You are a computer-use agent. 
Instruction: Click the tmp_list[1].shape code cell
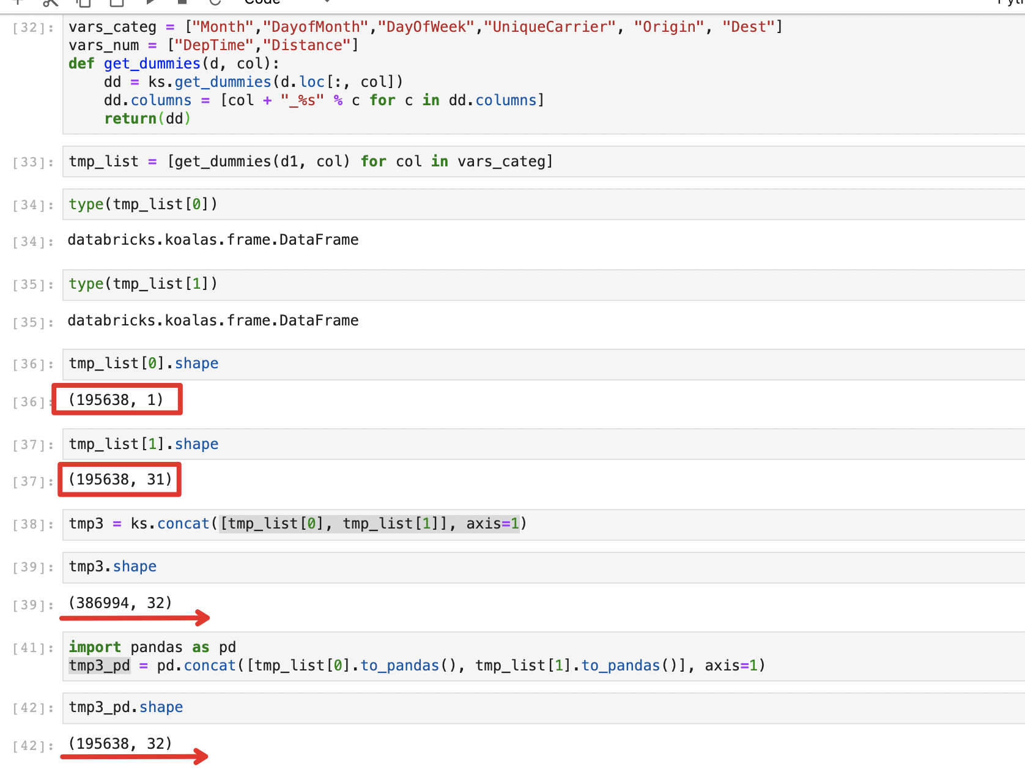point(544,444)
